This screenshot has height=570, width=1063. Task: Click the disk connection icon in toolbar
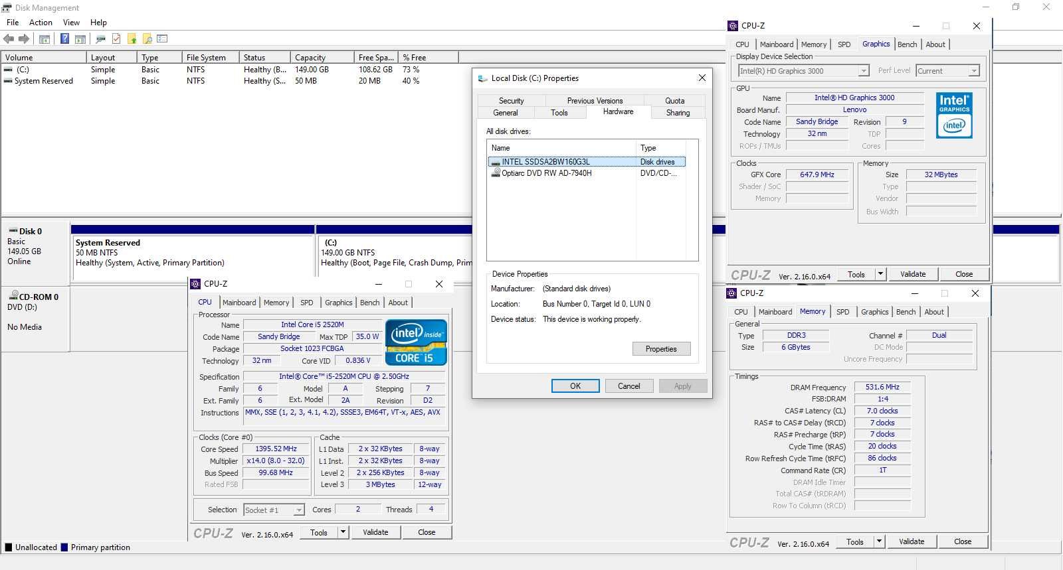click(101, 39)
